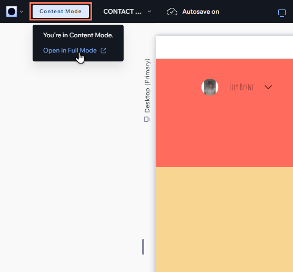
Task: Click the Lily Byrne profile avatar
Action: (x=210, y=87)
